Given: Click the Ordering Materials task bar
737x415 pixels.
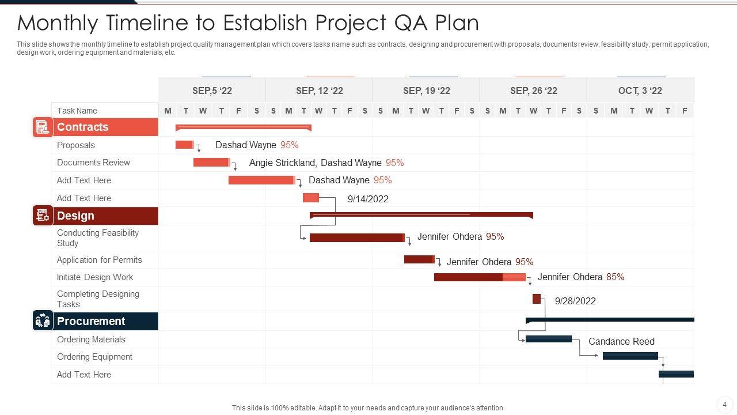Looking at the screenshot, I should 548,339.
